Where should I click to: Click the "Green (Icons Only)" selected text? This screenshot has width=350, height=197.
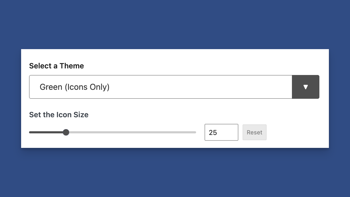74,87
